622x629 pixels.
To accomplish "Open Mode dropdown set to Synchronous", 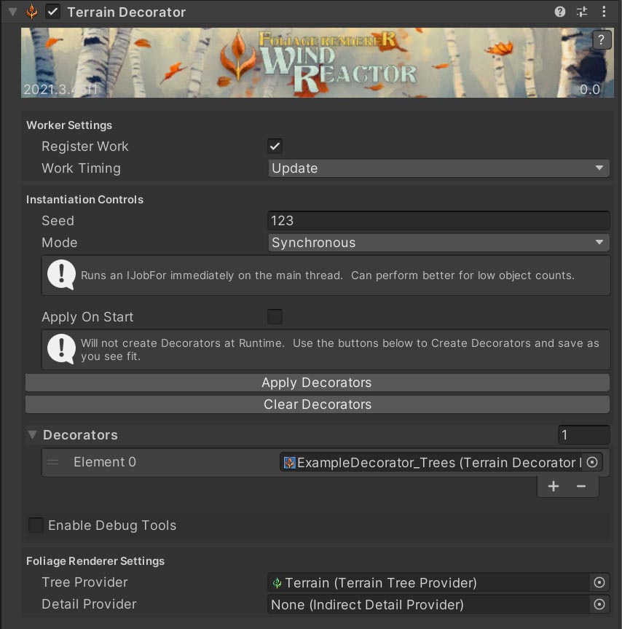I will [438, 243].
